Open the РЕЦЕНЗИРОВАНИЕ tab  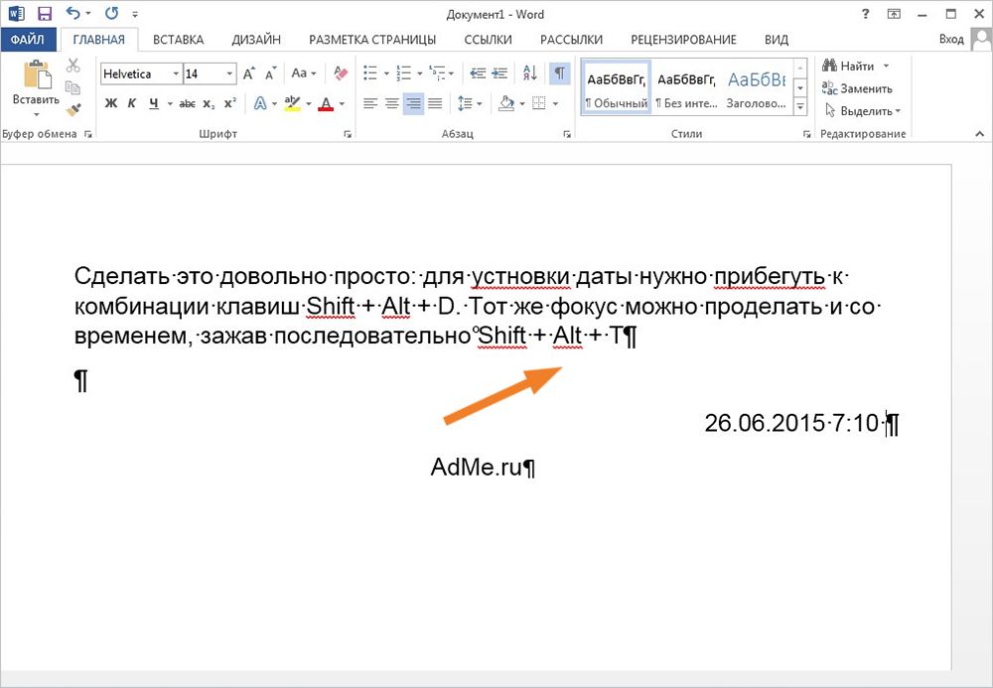pos(683,40)
